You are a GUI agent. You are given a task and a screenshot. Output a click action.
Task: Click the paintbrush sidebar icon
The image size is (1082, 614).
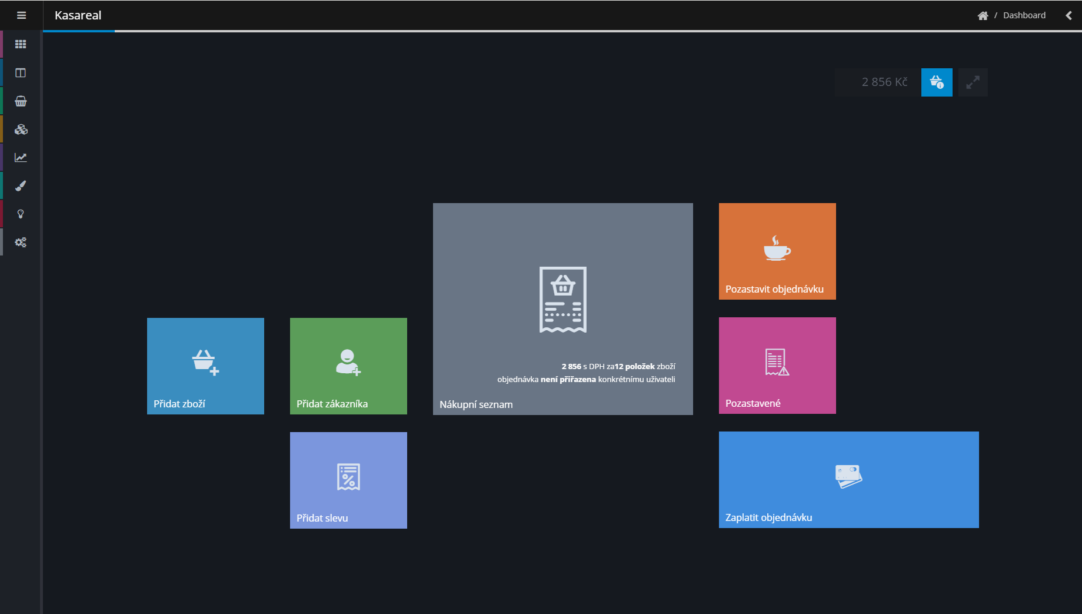click(x=21, y=186)
